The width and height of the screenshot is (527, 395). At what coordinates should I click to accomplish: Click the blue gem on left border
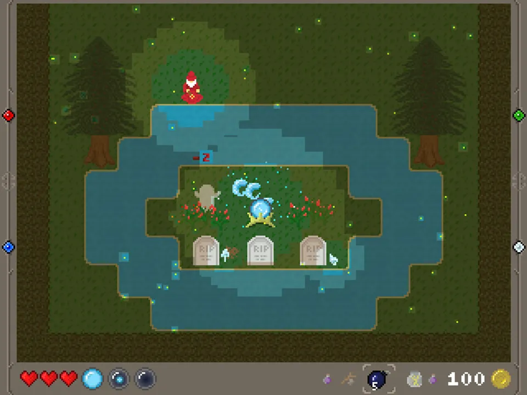coord(8,247)
